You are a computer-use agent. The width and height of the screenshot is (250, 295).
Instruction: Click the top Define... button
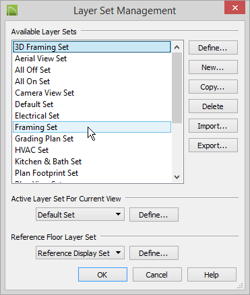[x=213, y=48]
